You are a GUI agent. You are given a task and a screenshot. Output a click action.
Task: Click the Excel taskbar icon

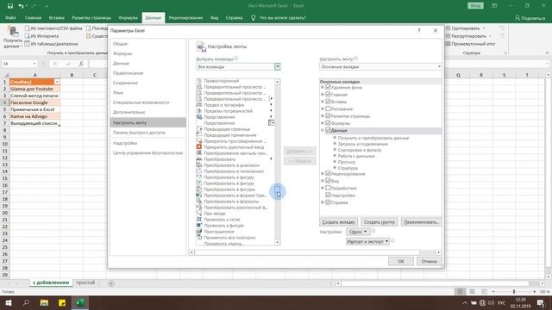(80, 302)
